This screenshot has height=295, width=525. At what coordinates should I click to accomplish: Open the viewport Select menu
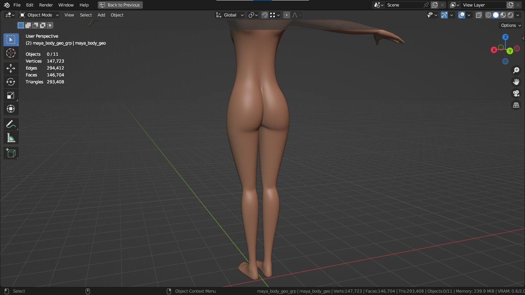[86, 15]
